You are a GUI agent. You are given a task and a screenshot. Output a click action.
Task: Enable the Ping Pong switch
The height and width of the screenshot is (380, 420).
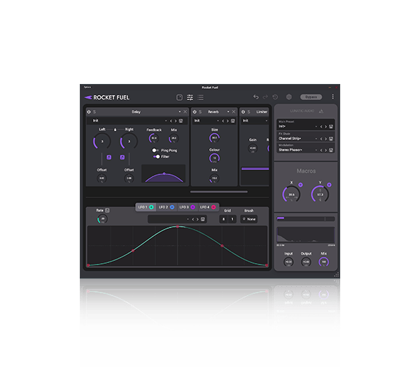(x=155, y=150)
